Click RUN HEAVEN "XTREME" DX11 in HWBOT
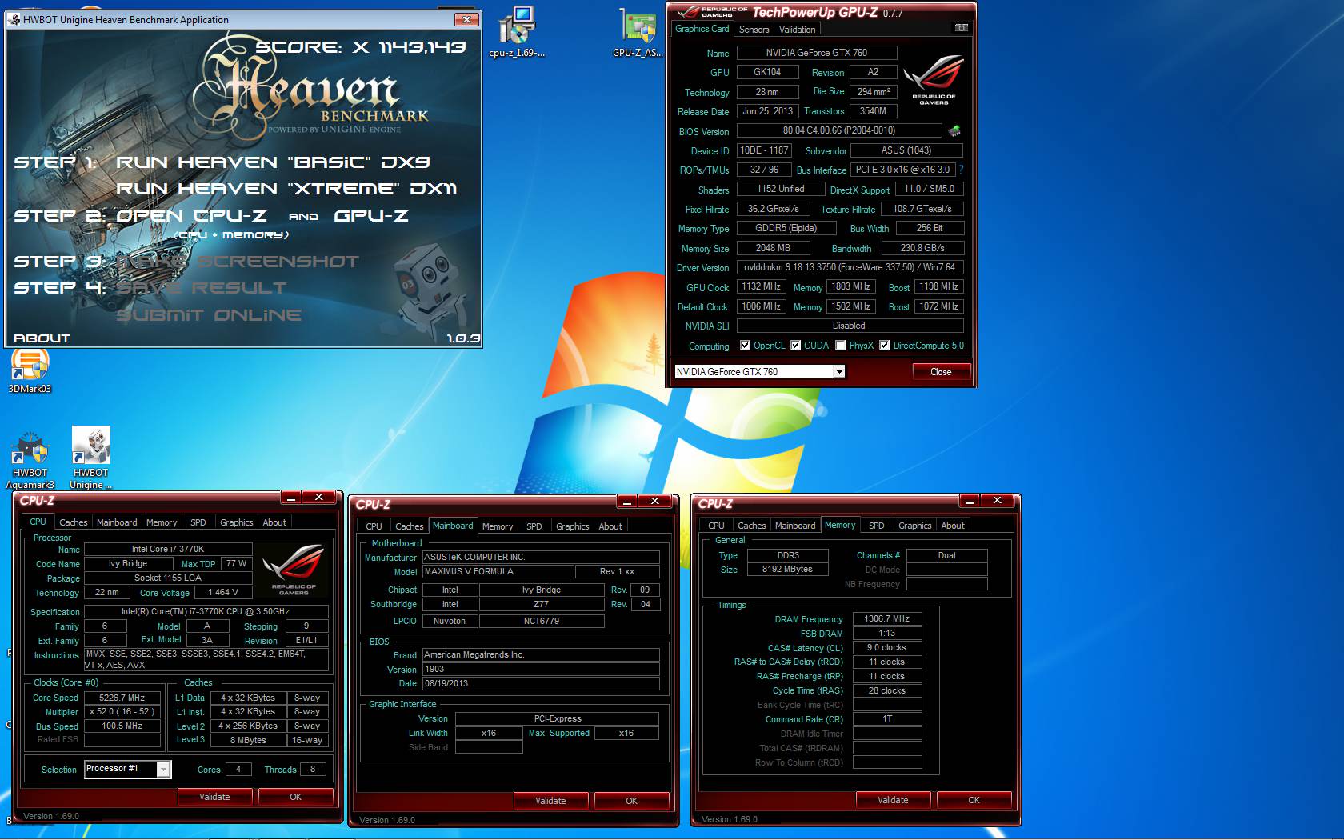 pyautogui.click(x=286, y=189)
